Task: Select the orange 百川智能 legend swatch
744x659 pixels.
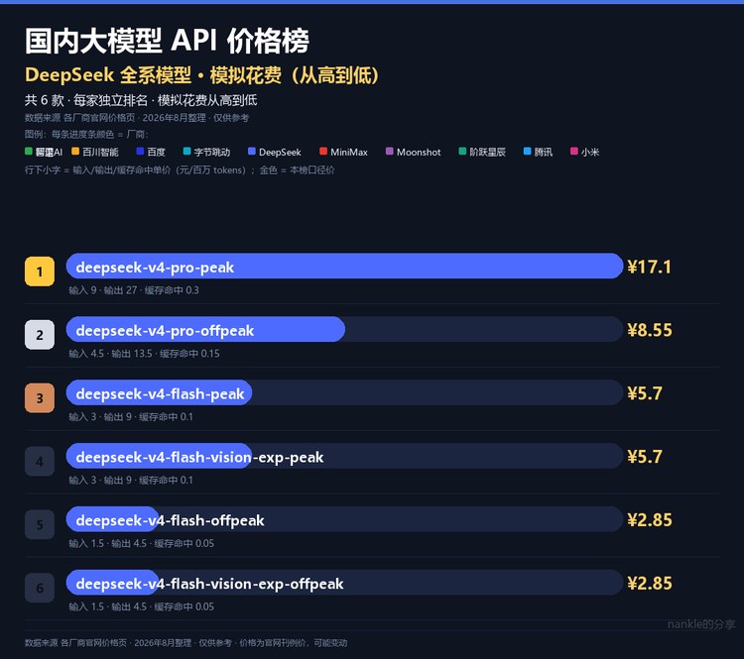Action: coord(75,152)
